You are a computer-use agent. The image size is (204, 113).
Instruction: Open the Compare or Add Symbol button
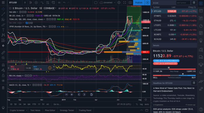point(36,3)
